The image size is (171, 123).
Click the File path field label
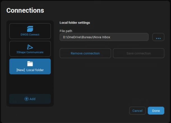pos(66,31)
